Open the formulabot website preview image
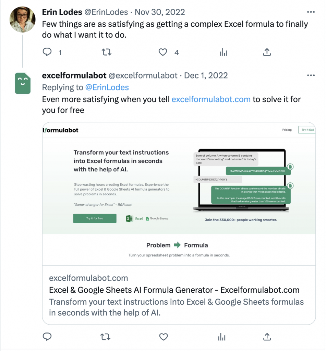Screen dimensions: 326x351 [x=179, y=194]
